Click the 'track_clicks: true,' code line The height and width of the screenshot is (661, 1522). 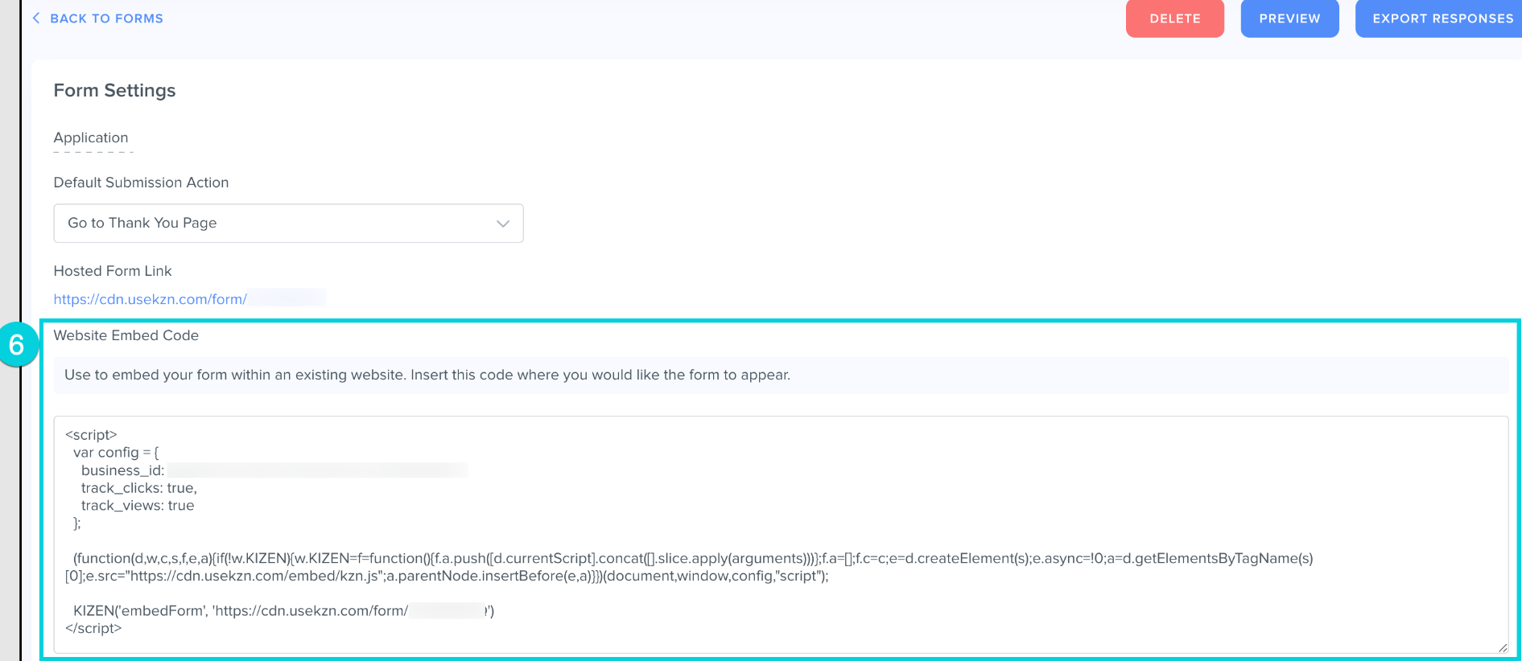[x=139, y=488]
